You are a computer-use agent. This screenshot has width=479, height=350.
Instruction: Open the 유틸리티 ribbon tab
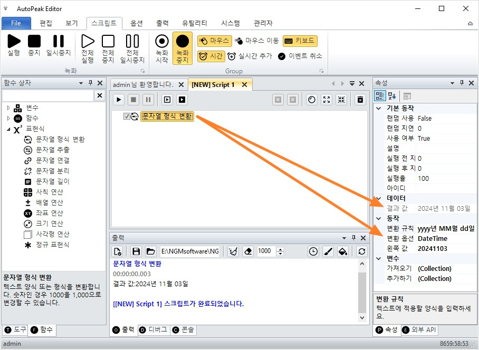(195, 23)
